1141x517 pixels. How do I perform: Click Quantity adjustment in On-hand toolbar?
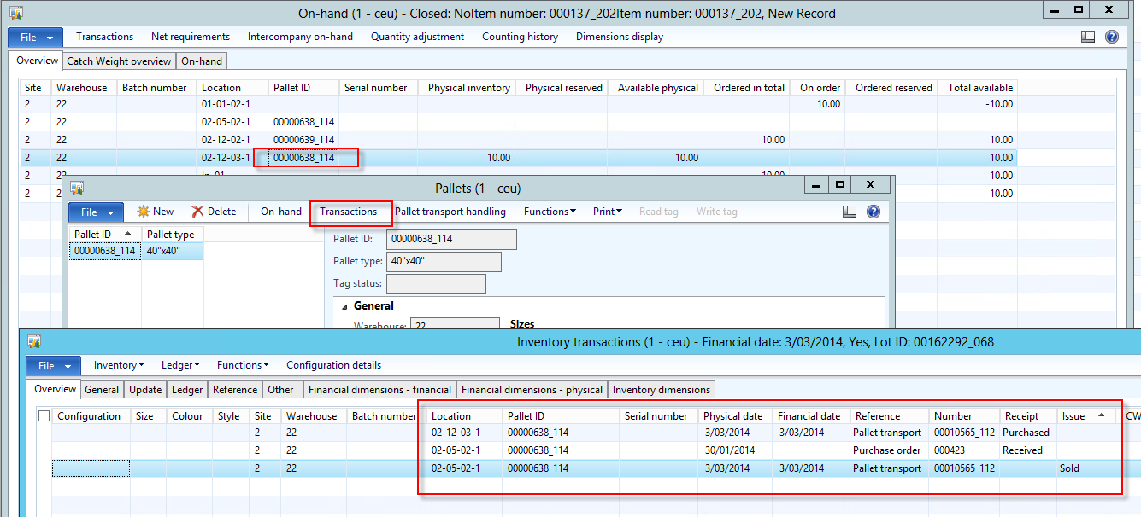pos(417,37)
